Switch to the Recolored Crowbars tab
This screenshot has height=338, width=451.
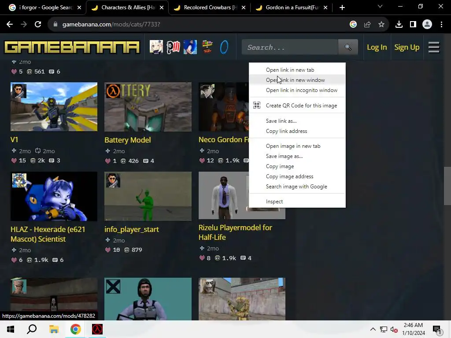coord(209,7)
